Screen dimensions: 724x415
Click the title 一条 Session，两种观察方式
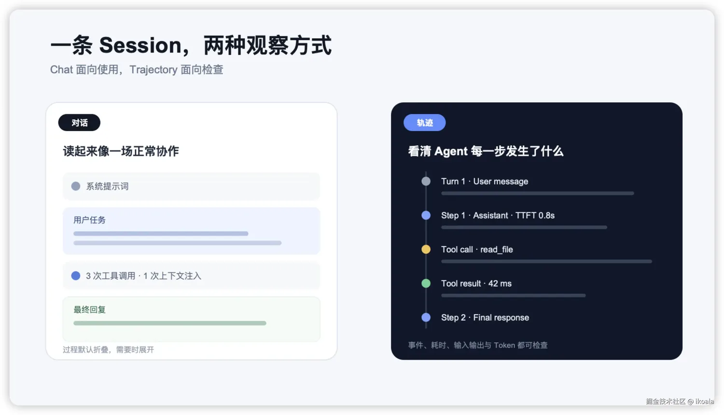pos(191,45)
